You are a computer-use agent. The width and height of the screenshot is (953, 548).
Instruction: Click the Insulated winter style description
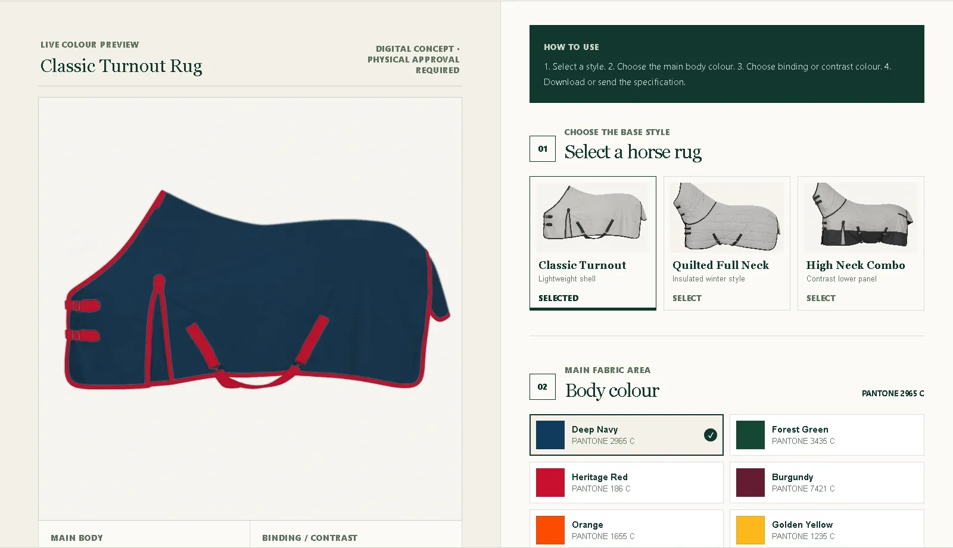709,278
